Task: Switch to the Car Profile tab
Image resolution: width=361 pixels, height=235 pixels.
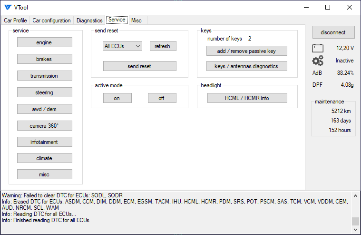Action: coord(15,20)
